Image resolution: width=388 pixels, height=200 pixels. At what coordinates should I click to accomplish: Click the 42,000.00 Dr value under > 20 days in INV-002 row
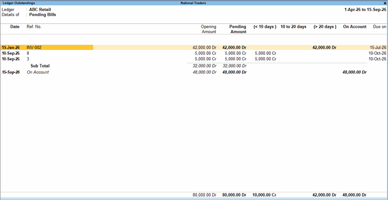[x=324, y=48]
